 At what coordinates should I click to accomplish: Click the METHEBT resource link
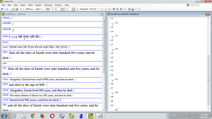tap(7, 23)
